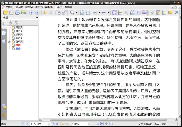Click the Save floppy disk icon
The width and height of the screenshot is (182, 127).
click(x=11, y=12)
